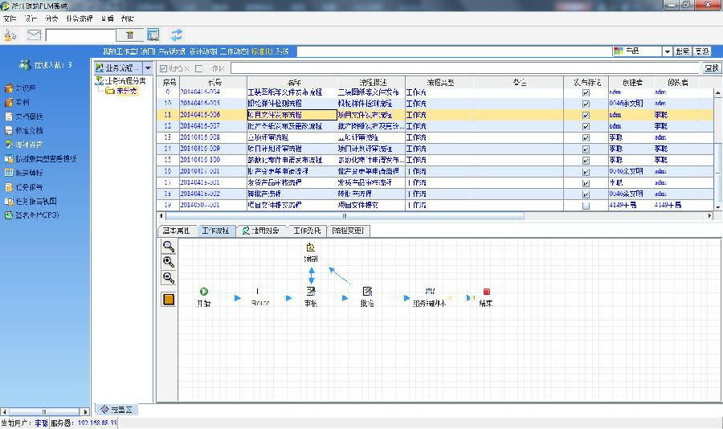Click the zoom-in magnifier in workflow panel
Screen dimensions: 723x429
(x=169, y=262)
